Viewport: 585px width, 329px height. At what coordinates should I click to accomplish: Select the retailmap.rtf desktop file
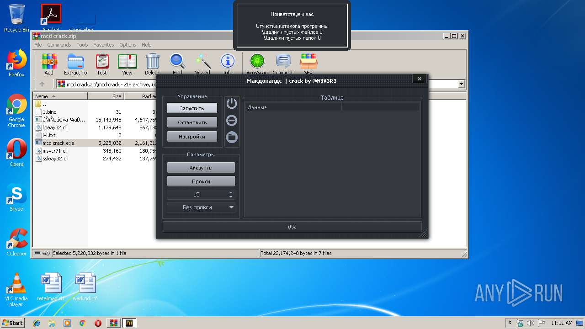tap(50, 287)
